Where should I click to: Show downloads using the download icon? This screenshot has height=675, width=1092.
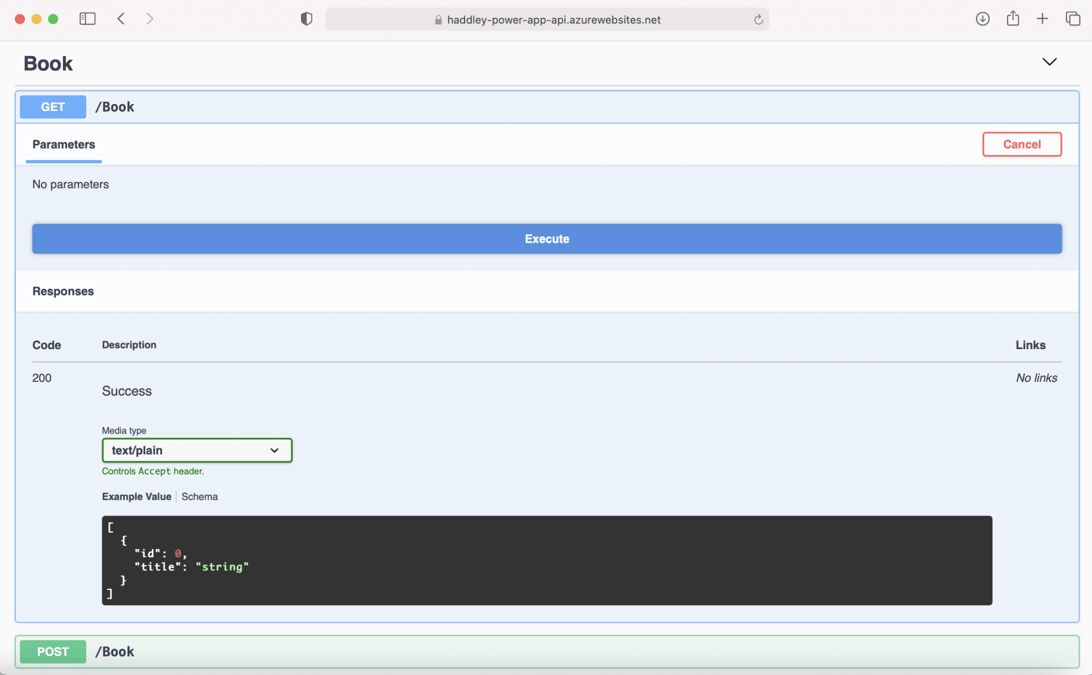pyautogui.click(x=983, y=19)
